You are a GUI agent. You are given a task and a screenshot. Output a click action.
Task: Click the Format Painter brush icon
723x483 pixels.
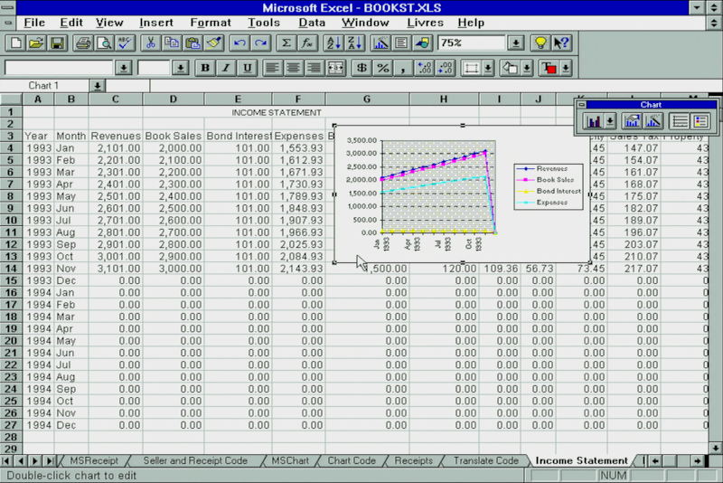click(x=213, y=43)
